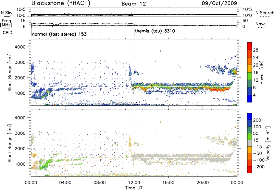Click the '24' label on Power colorbar
Screen dimensions: 274x190
(x=256, y=58)
